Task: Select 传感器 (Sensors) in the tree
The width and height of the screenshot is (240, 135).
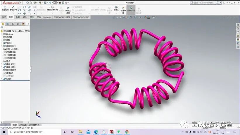Action: [x=9, y=37]
